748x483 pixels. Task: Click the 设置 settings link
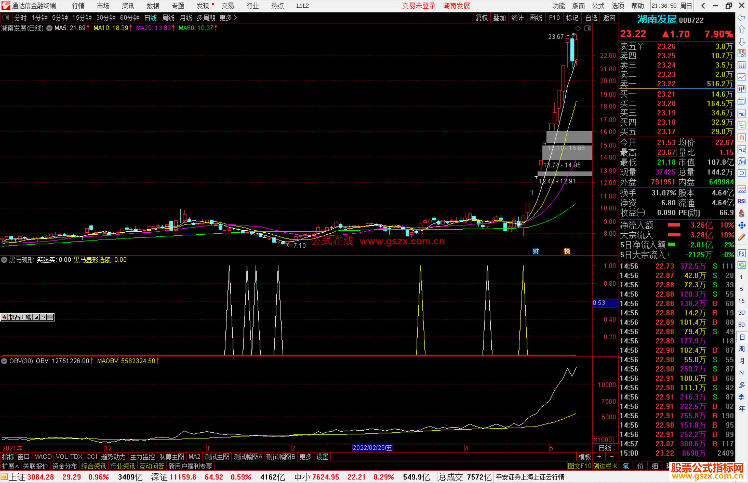322,457
